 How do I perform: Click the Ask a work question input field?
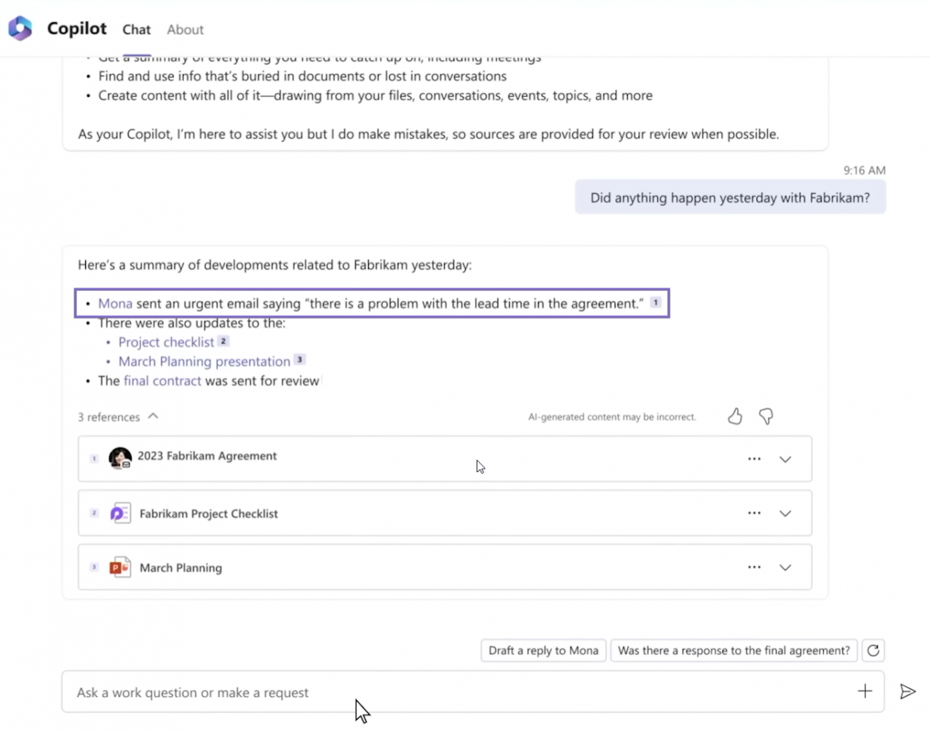(x=310, y=691)
